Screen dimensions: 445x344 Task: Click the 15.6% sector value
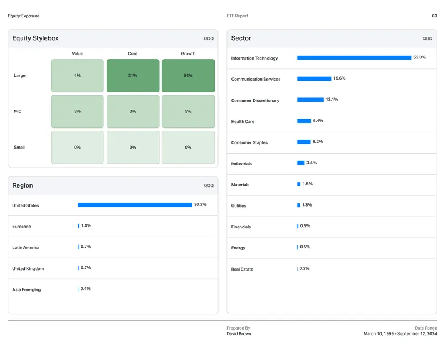[339, 78]
